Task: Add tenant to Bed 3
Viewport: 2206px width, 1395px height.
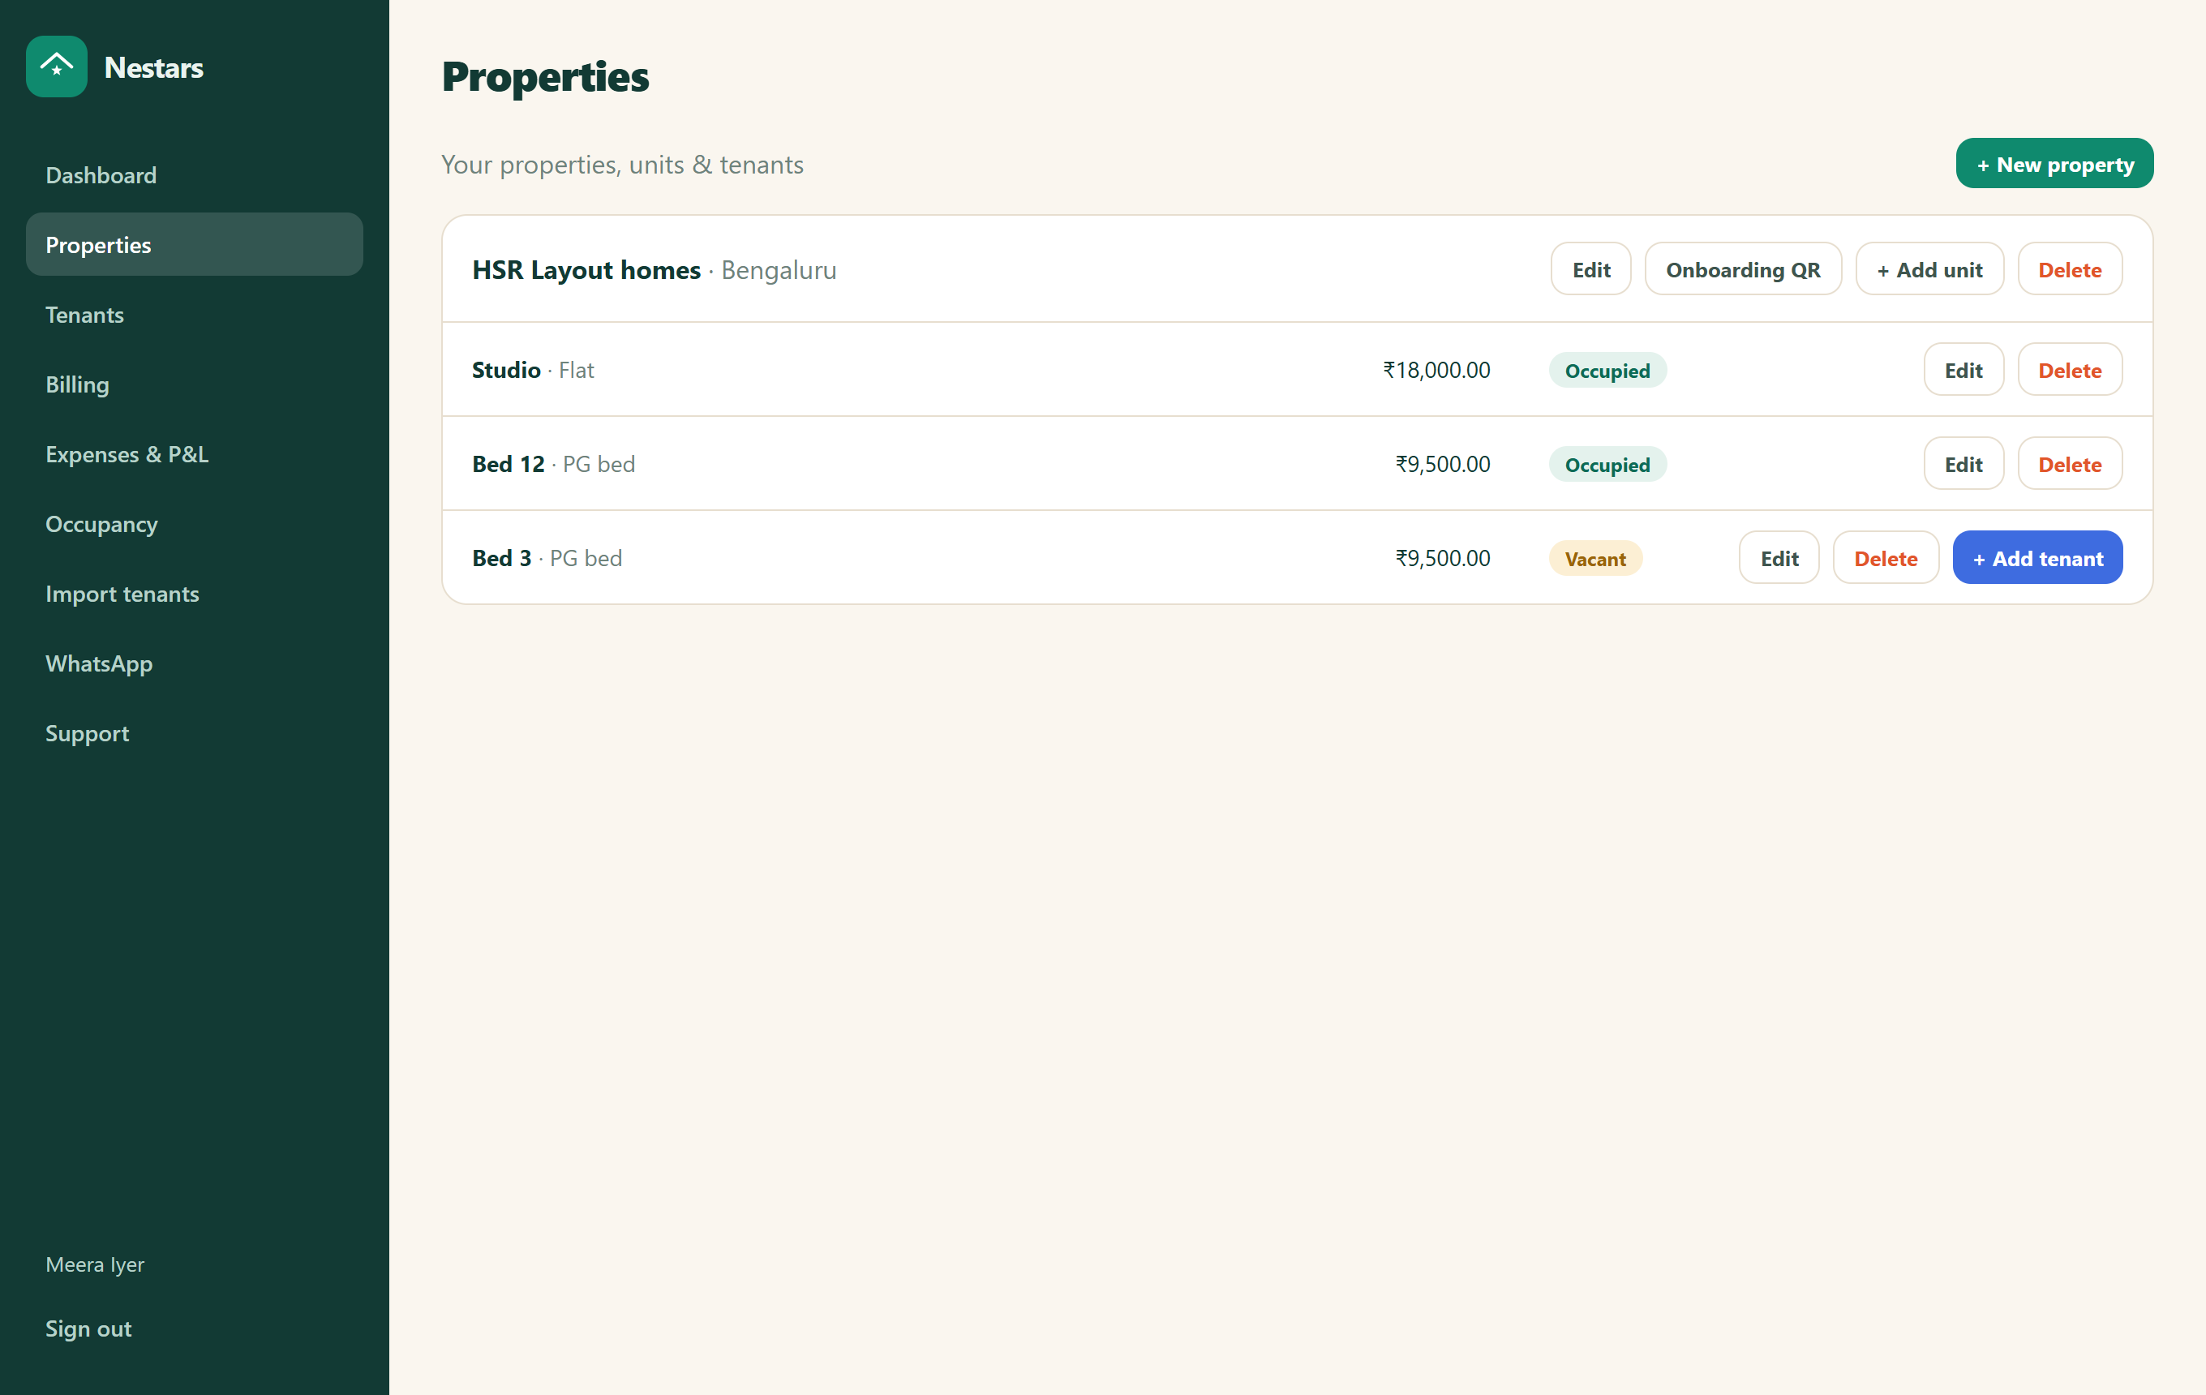Action: (2037, 558)
